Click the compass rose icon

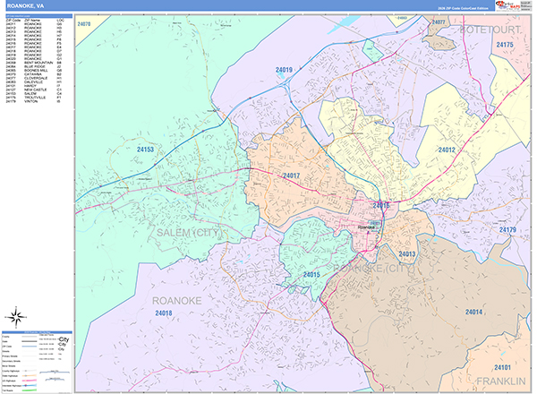[17, 315]
